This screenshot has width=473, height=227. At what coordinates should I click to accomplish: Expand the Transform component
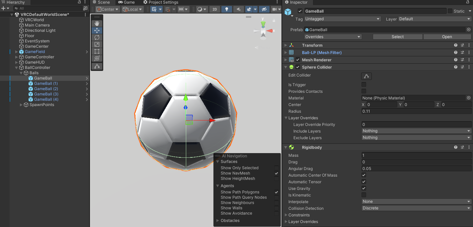click(285, 45)
